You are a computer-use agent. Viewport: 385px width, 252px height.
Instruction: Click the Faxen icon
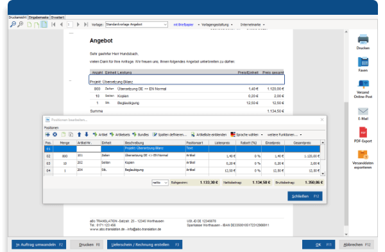point(363,62)
